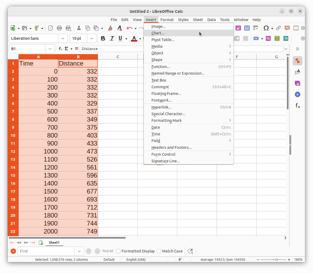This screenshot has width=313, height=273.
Task: Format selection as Date icon
Action: click(x=286, y=38)
